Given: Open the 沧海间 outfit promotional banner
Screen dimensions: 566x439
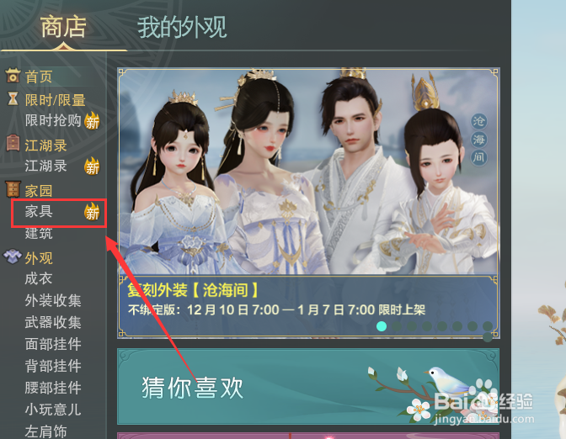Looking at the screenshot, I should coord(308,203).
